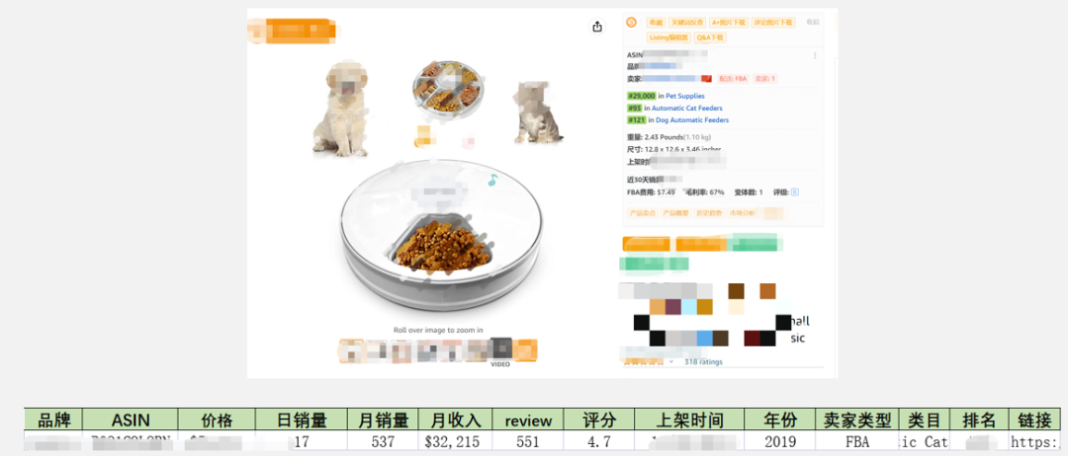Click the share icon above the product image

click(x=597, y=27)
